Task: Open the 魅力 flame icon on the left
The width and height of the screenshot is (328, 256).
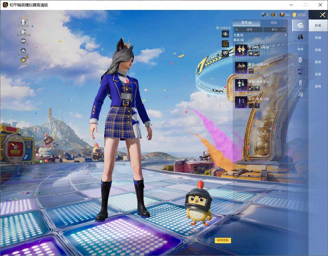Action: tap(23, 51)
